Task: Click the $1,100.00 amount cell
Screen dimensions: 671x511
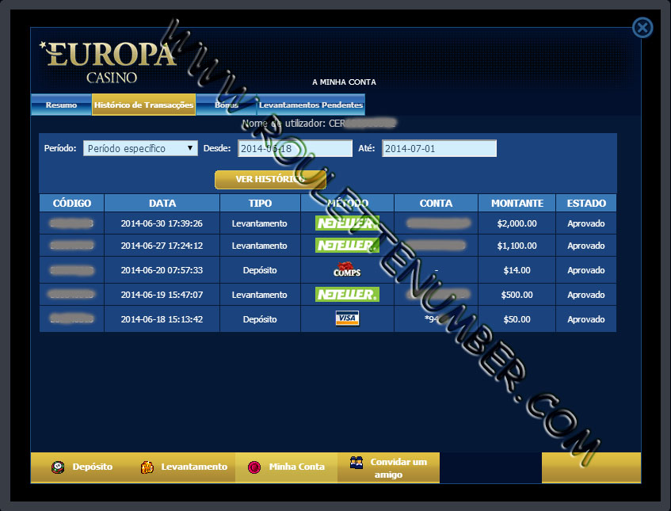Action: pyautogui.click(x=517, y=246)
